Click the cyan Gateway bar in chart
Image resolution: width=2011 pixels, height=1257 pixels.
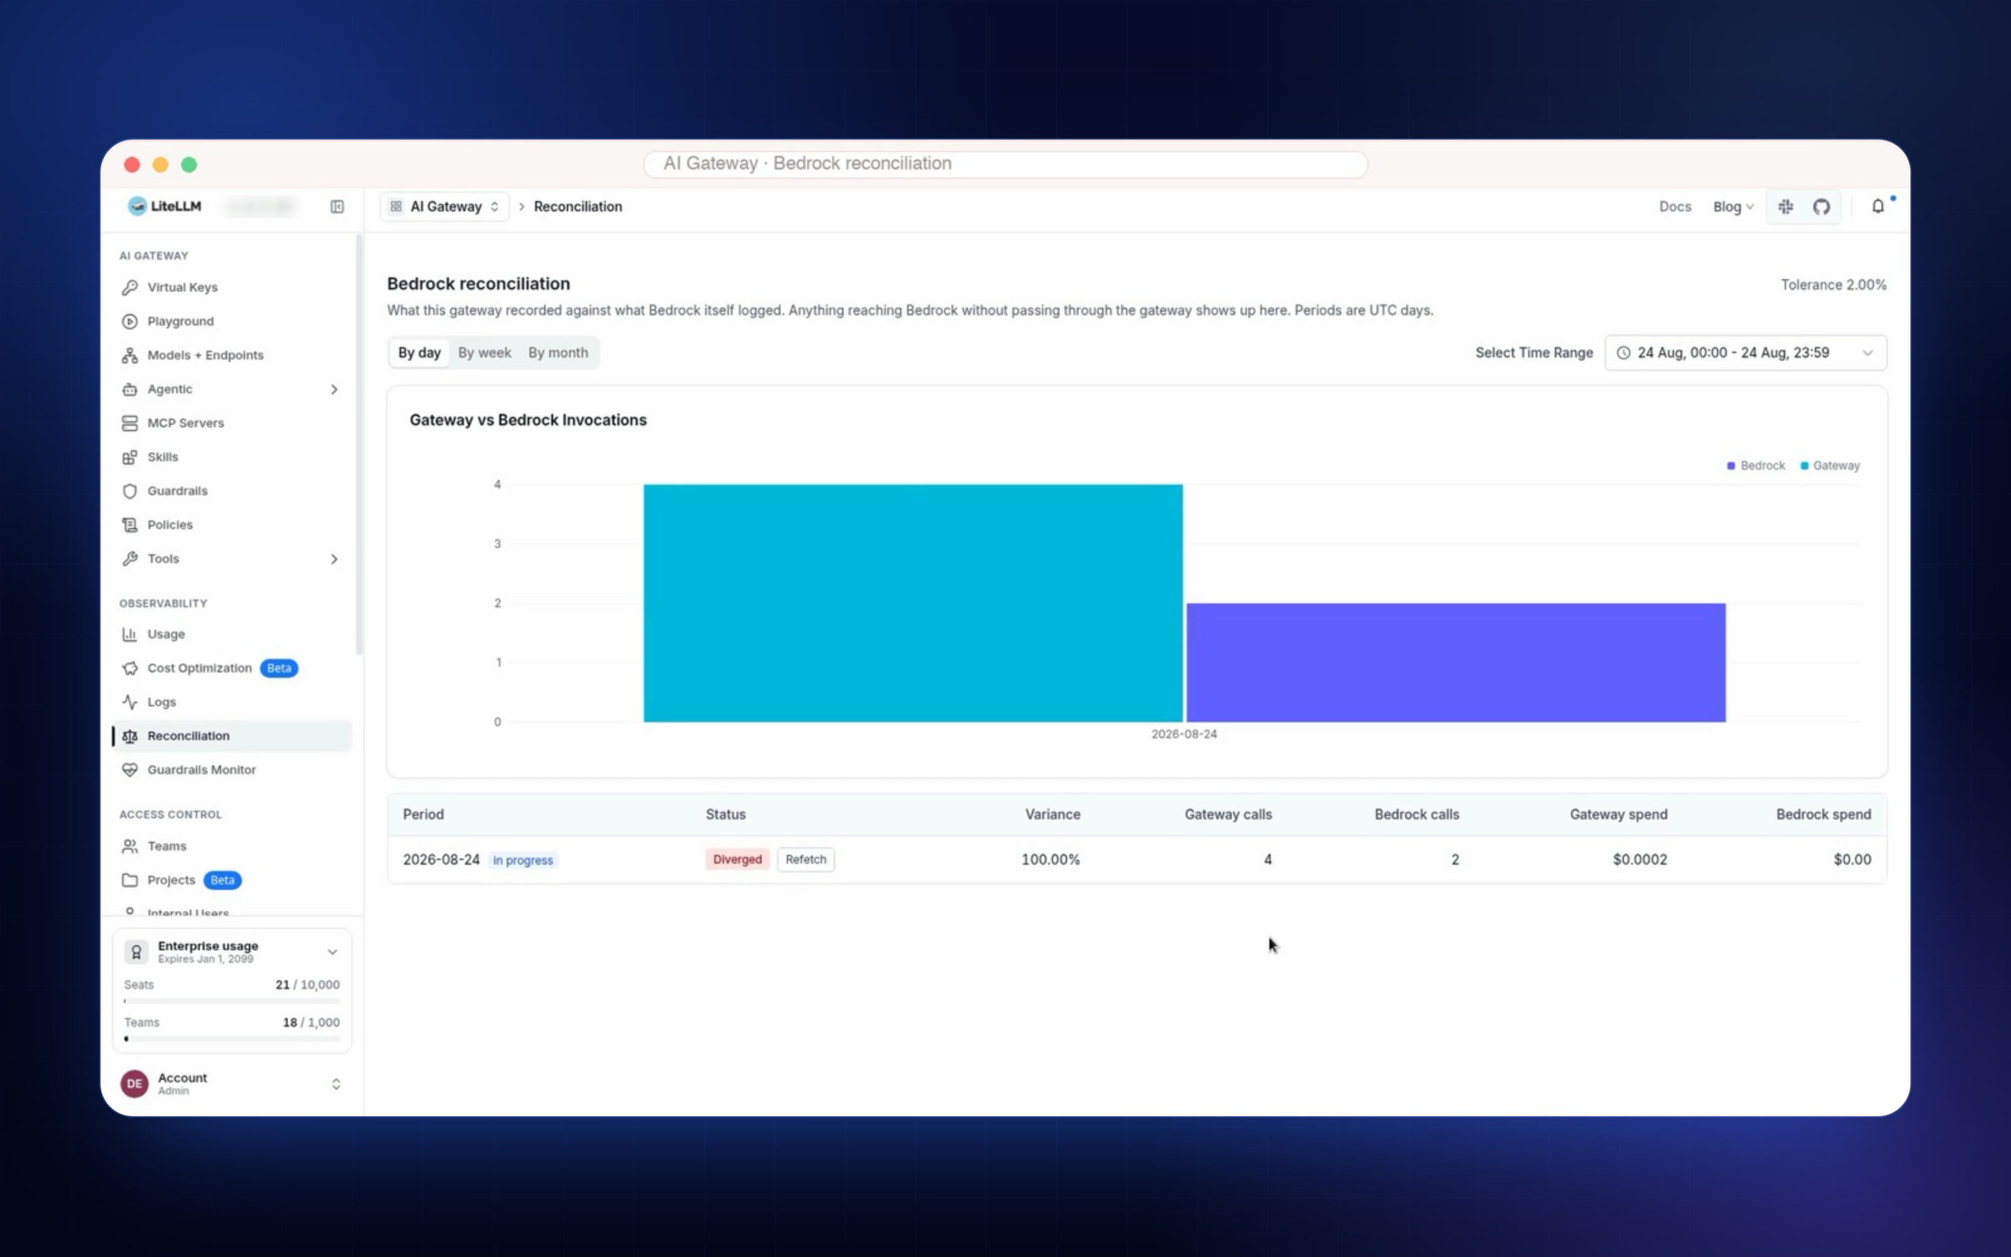coord(912,603)
